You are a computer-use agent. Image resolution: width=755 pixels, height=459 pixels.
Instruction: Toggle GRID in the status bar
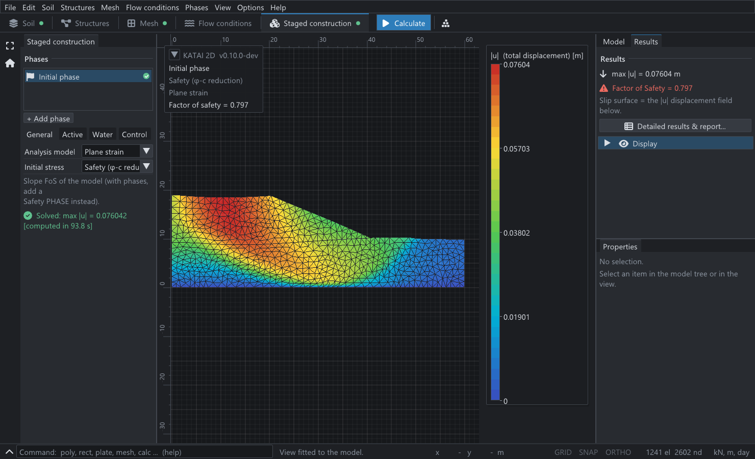pos(563,452)
